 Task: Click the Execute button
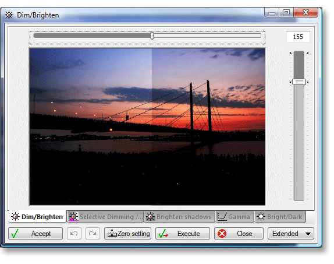click(x=183, y=234)
